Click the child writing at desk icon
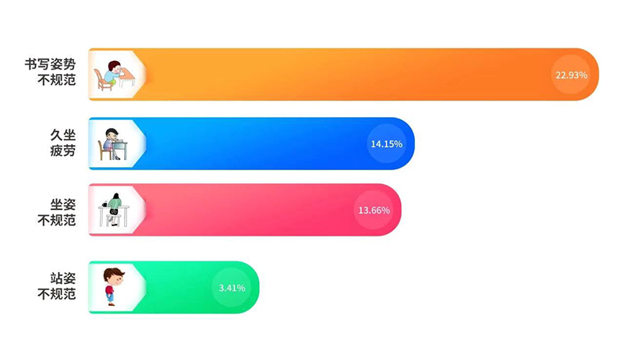This screenshot has height=351, width=624. [114, 75]
